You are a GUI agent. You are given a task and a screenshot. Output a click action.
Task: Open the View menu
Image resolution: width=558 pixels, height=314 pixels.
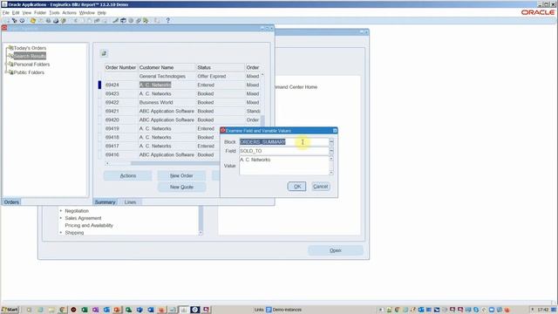27,13
